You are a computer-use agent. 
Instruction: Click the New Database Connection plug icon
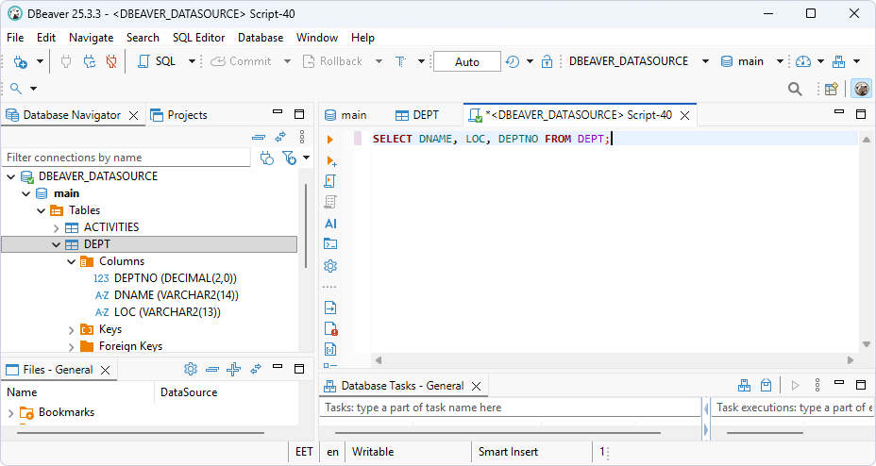(20, 61)
